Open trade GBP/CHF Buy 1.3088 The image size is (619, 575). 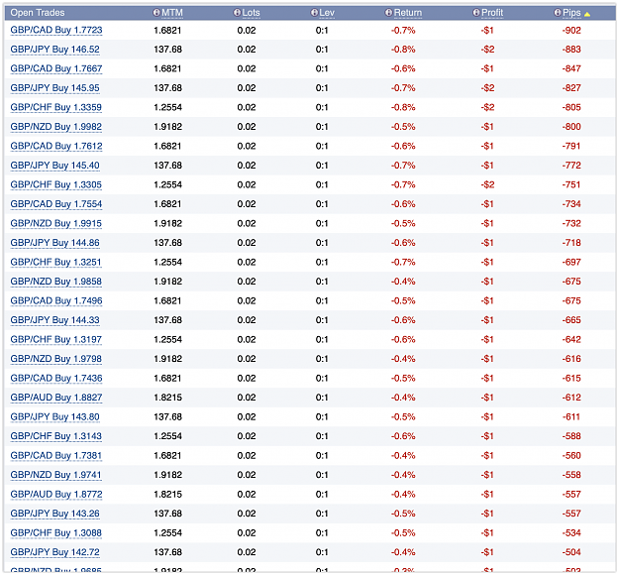[x=56, y=533]
